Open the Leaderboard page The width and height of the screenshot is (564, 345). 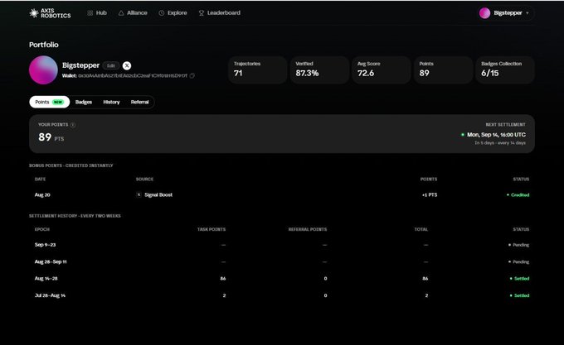point(220,13)
